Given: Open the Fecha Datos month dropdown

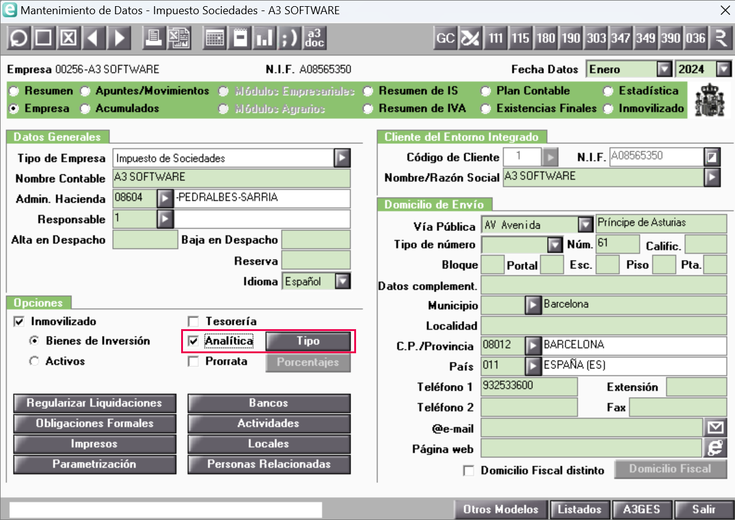Looking at the screenshot, I should (x=664, y=69).
